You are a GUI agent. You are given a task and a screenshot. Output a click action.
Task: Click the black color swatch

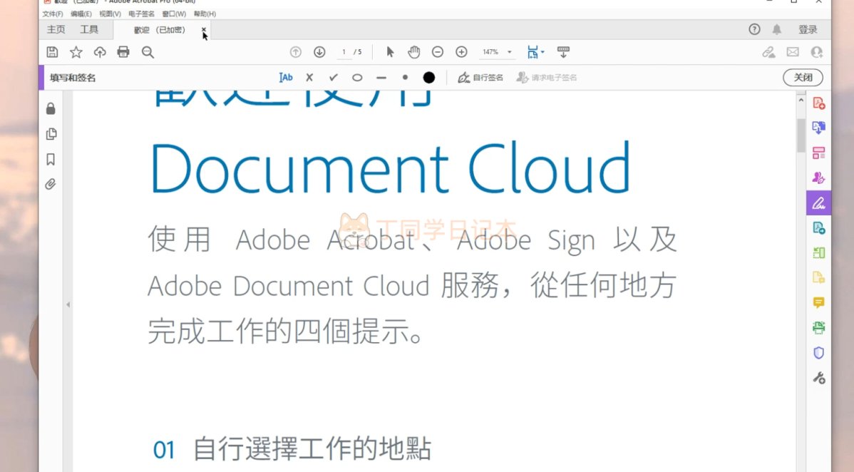tap(428, 78)
